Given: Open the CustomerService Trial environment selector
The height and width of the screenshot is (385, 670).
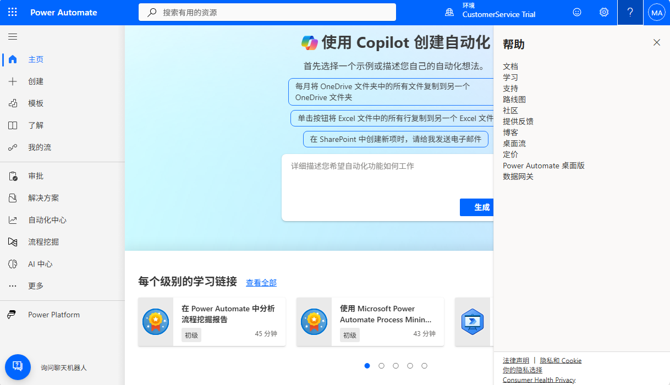Looking at the screenshot, I should (x=490, y=12).
